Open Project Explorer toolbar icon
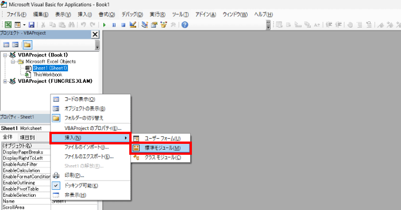The image size is (401, 210). pos(145,25)
